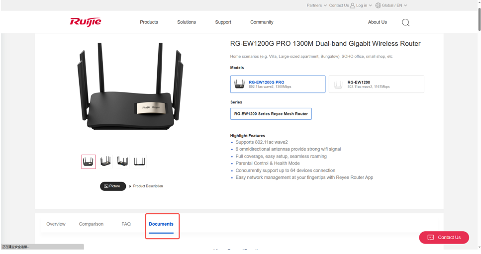Click the RG-EW1200 white router icon
Screen dimensions: 481x254
tap(338, 85)
